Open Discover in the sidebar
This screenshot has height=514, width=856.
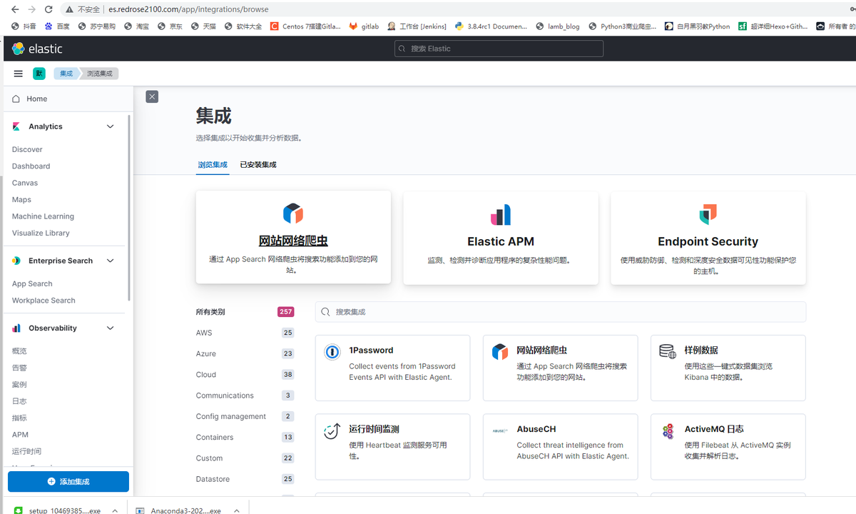pyautogui.click(x=27, y=149)
